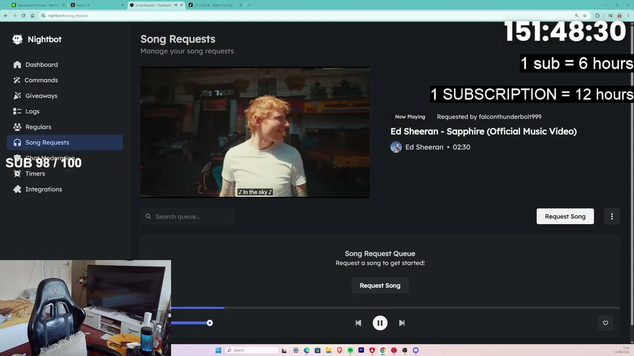Click the Dashboard home icon
Image resolution: width=634 pixels, height=356 pixels.
(x=17, y=65)
